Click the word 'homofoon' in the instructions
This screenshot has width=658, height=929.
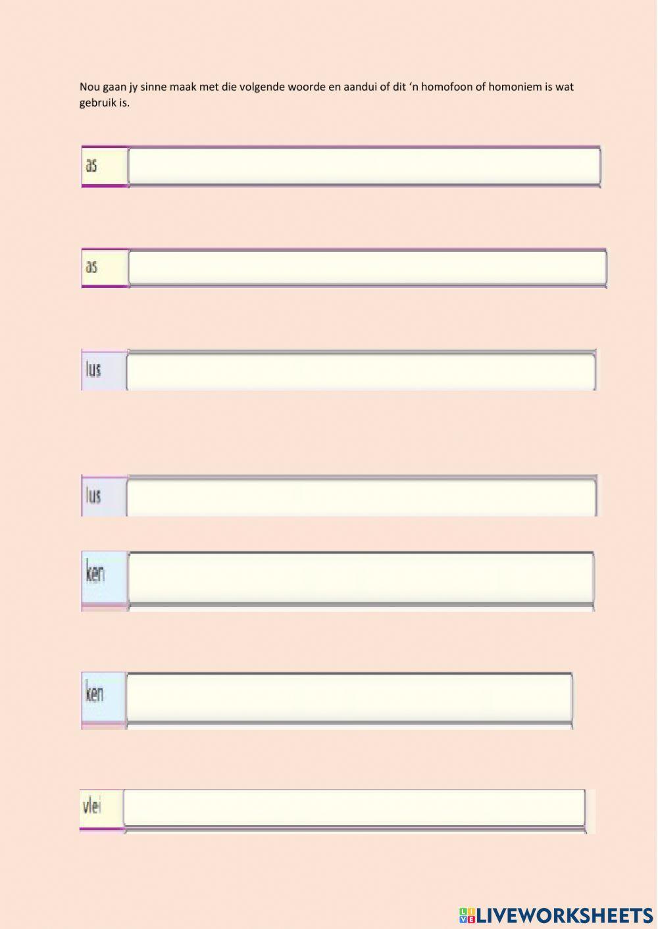(x=447, y=87)
